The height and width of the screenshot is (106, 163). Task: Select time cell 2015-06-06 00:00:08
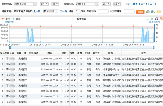(51, 59)
